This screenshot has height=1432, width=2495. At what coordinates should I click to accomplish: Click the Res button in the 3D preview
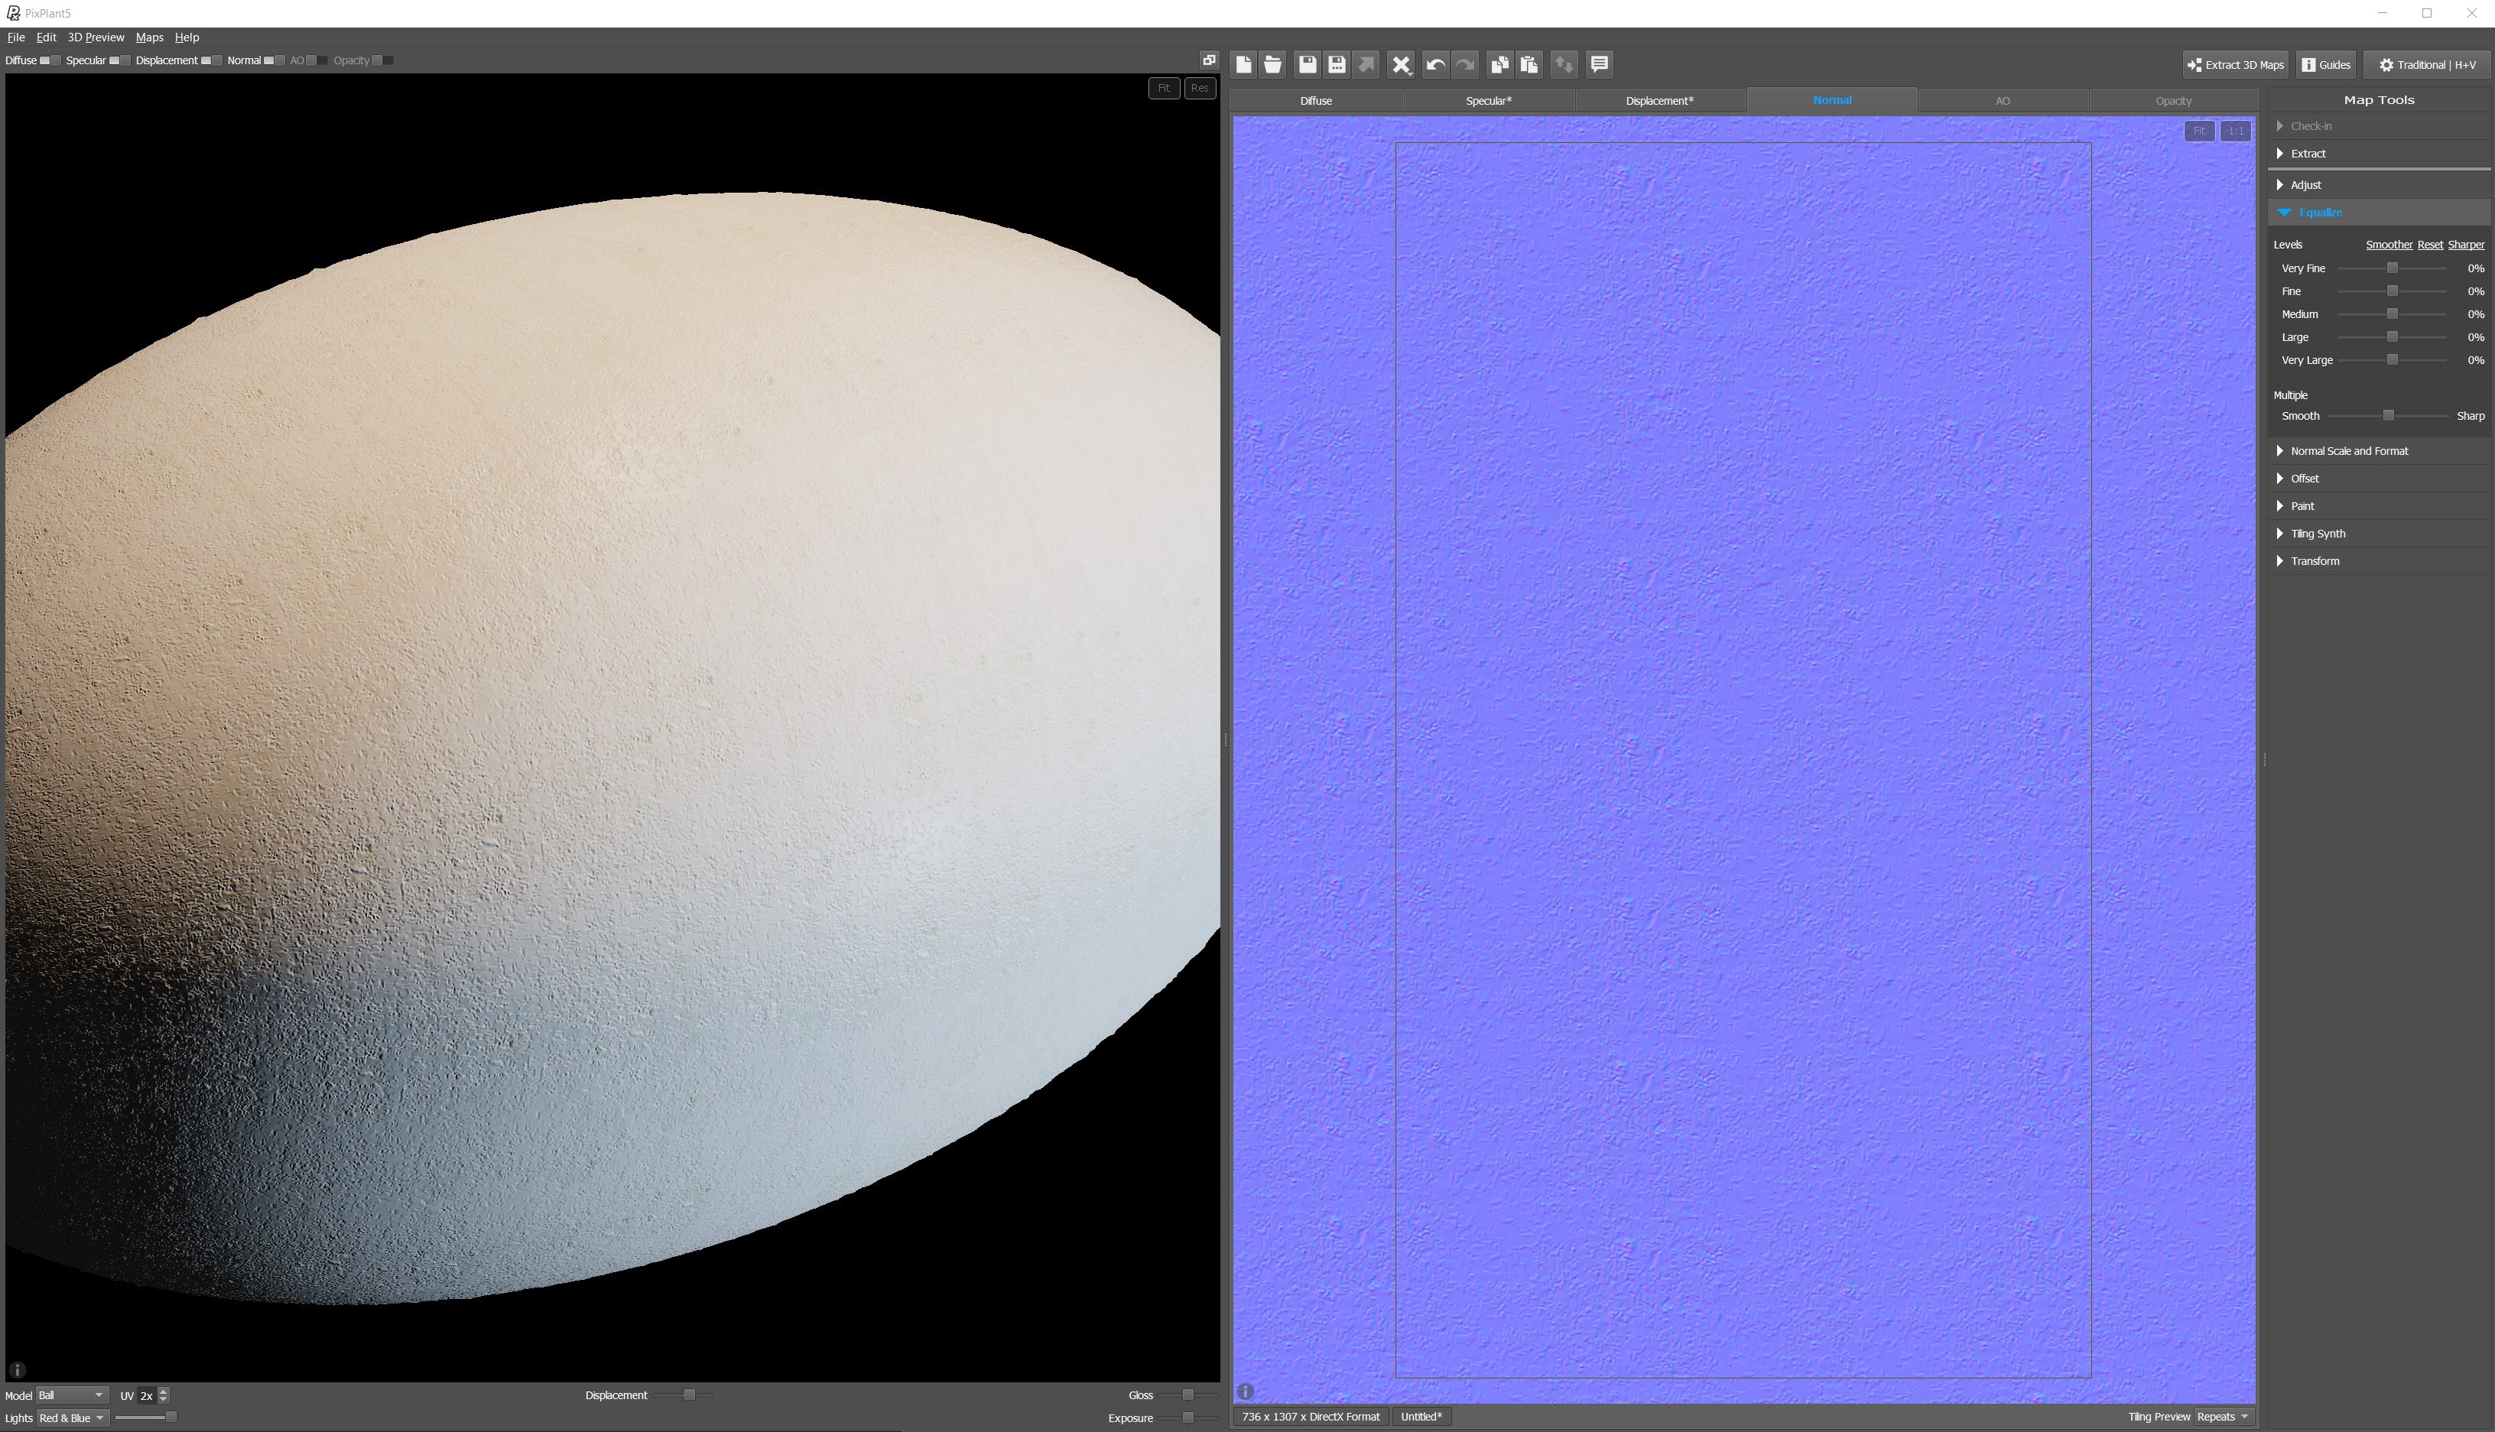(1199, 89)
